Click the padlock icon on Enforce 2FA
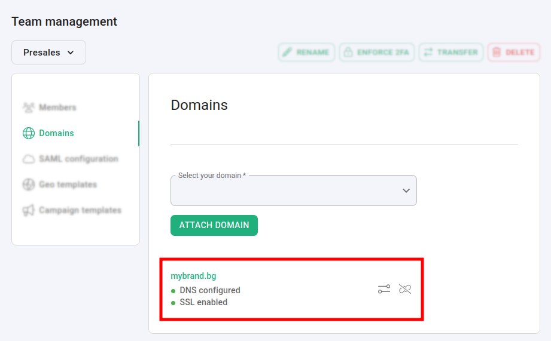Image resolution: width=551 pixels, height=341 pixels. coord(348,53)
